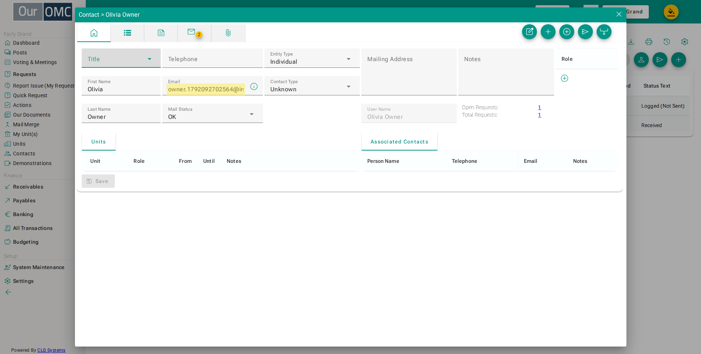The height and width of the screenshot is (354, 701).
Task: Close the Contact Olivia Owner dialog
Action: point(619,14)
